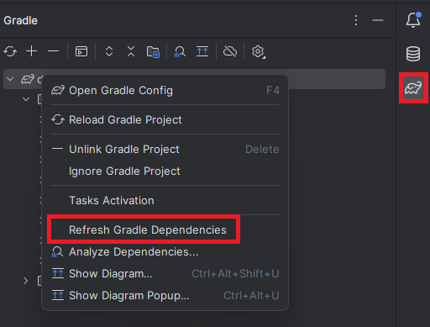Choose Open Gradle Config menu item
This screenshot has height=327, width=430.
[165, 91]
